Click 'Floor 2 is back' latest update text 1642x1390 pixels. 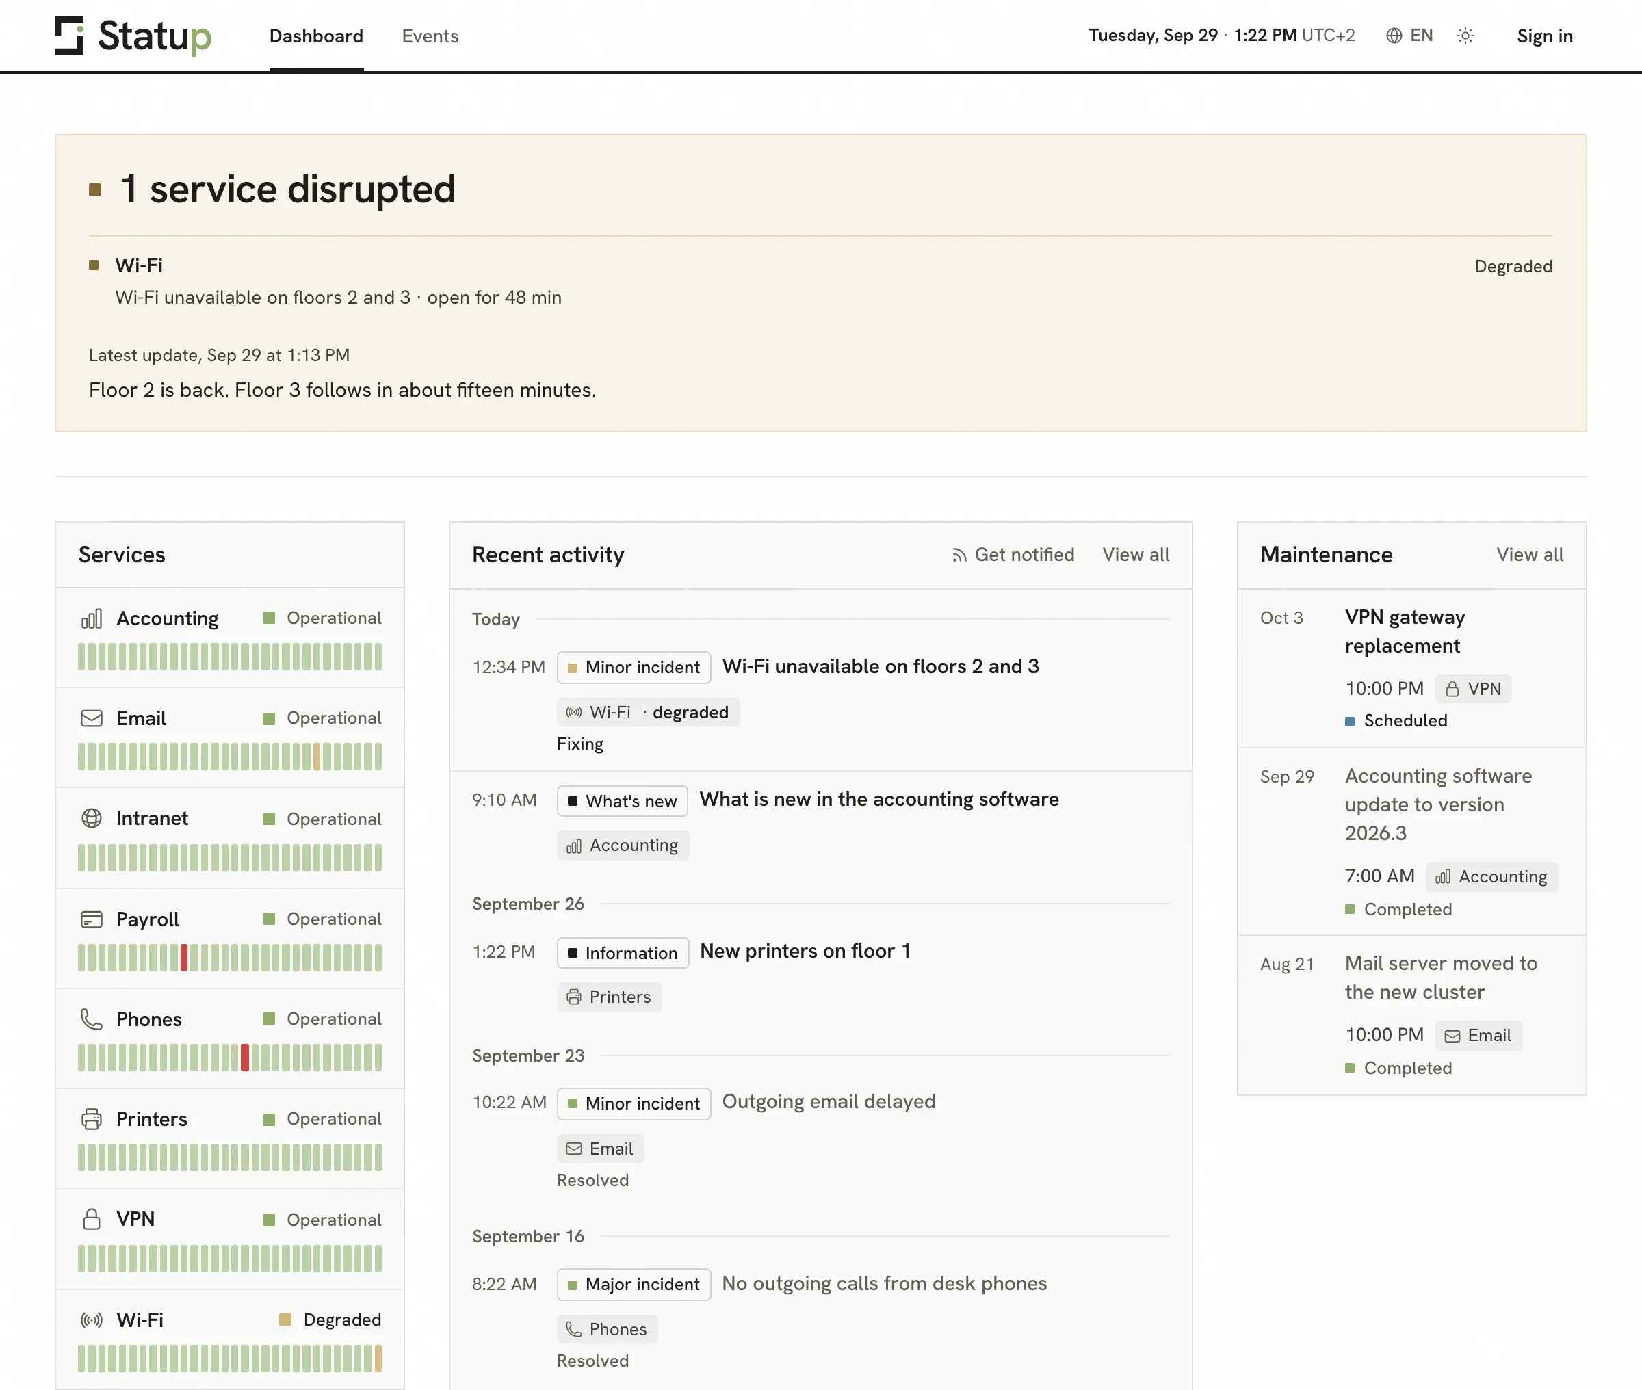(342, 390)
